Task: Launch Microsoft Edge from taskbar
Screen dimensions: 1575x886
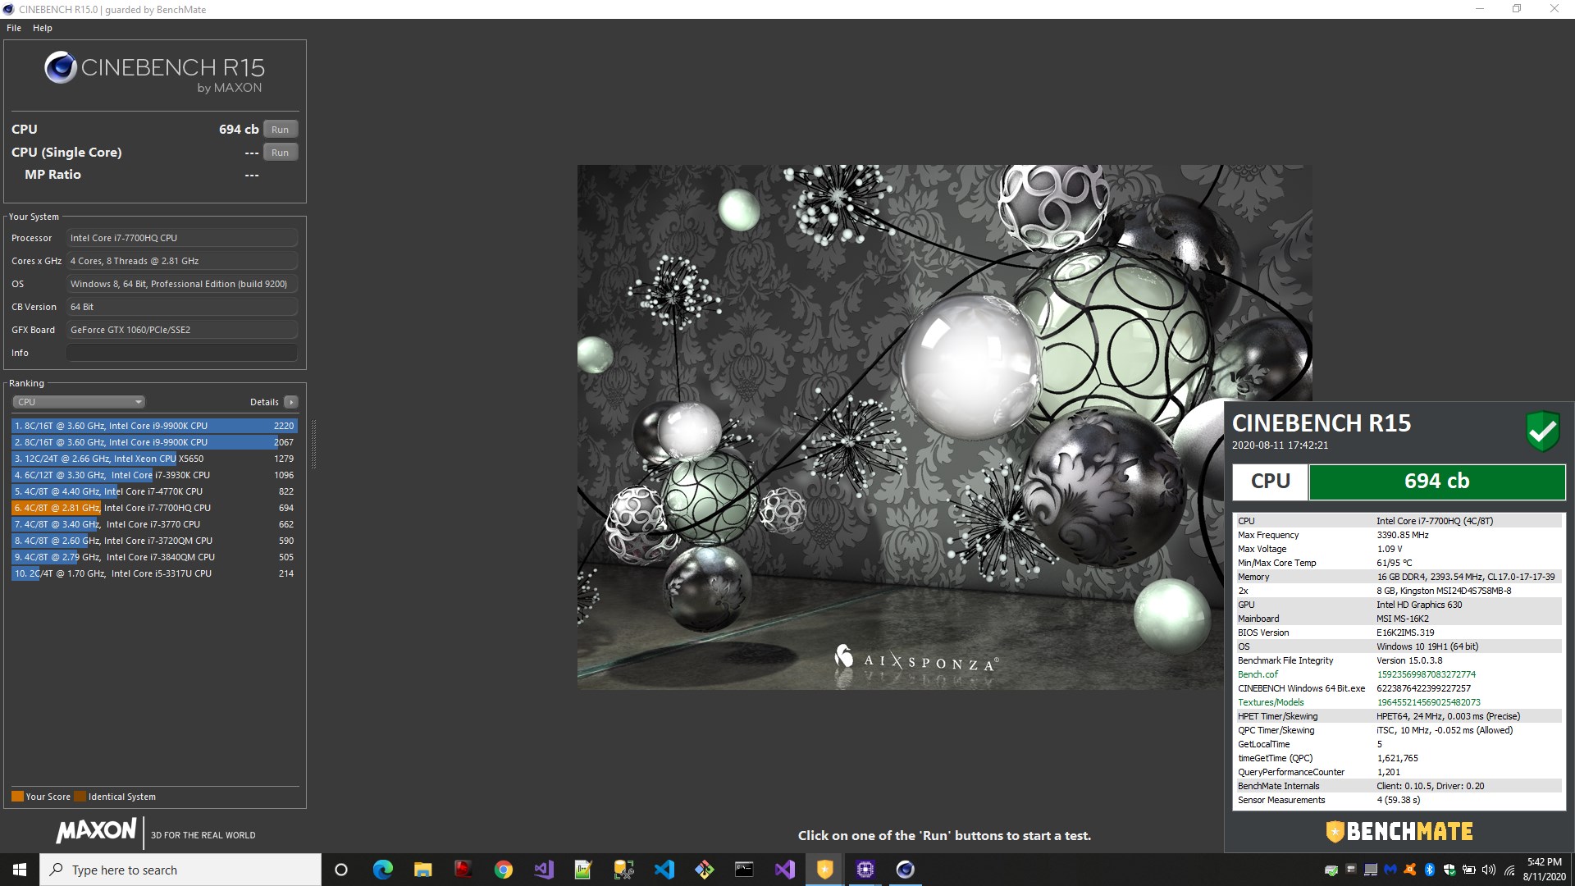Action: 382,870
